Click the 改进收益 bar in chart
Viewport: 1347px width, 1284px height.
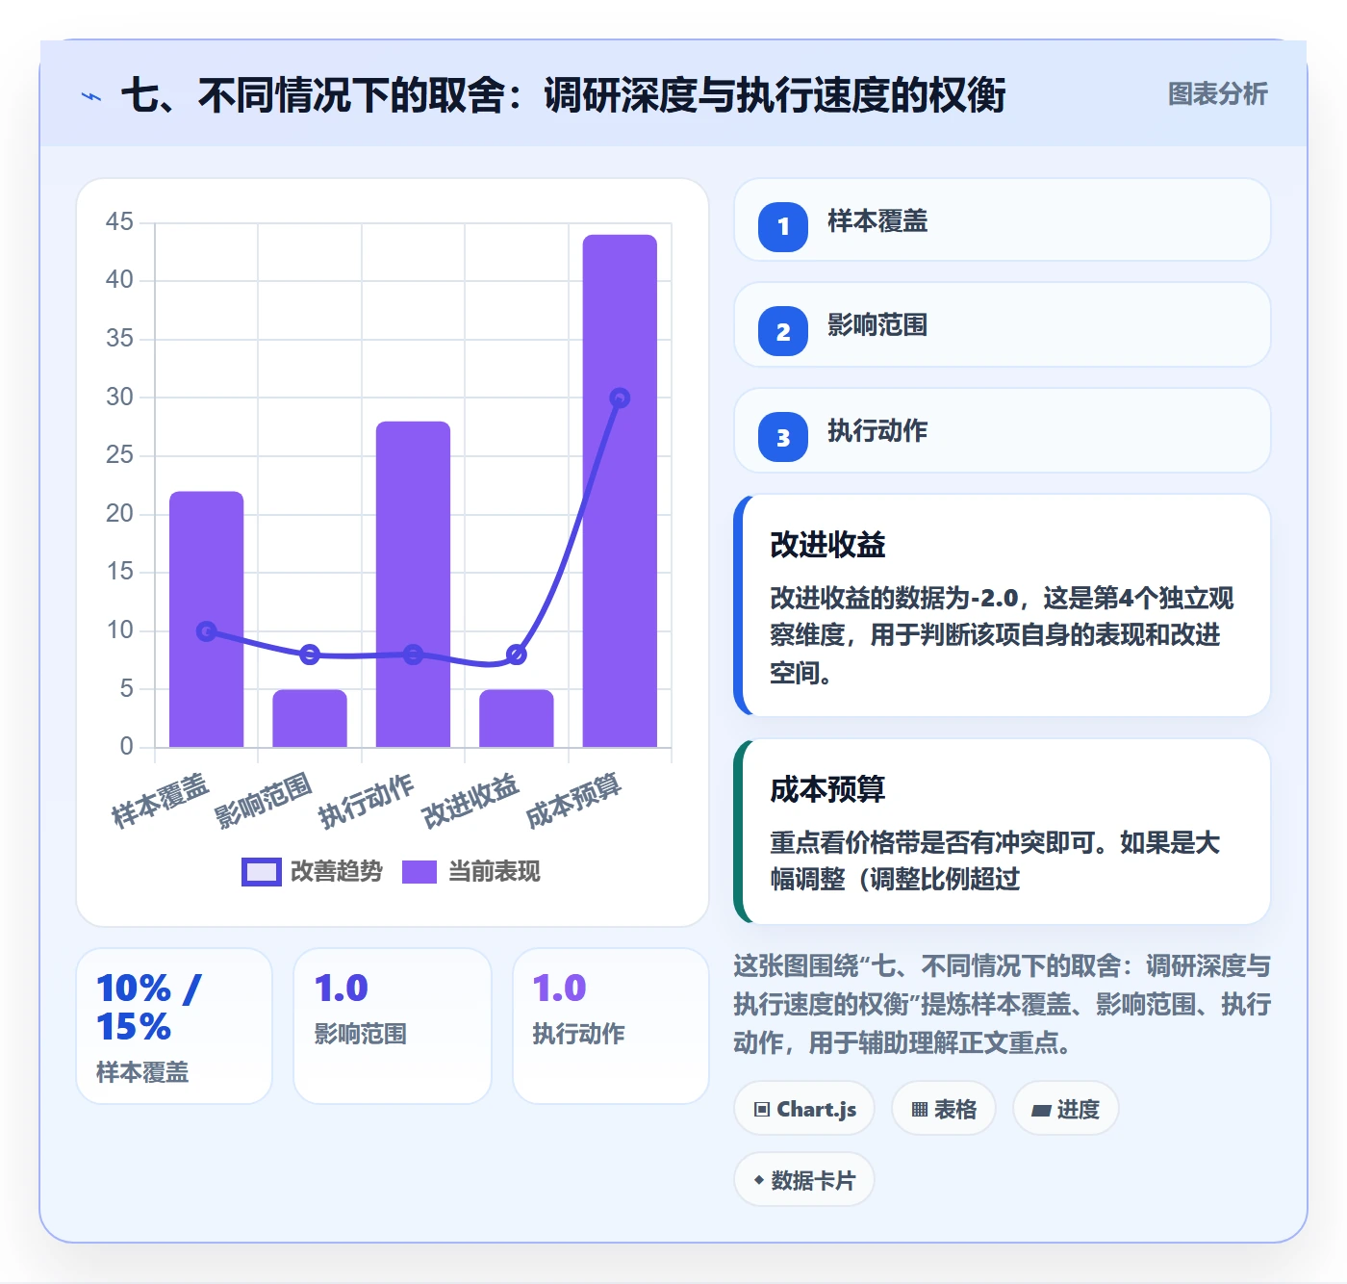point(517,718)
